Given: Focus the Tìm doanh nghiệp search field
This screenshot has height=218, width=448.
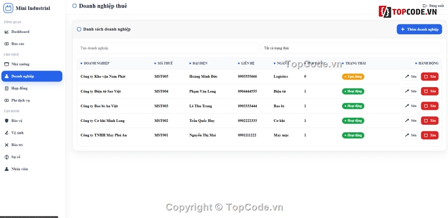Looking at the screenshot, I should point(167,48).
